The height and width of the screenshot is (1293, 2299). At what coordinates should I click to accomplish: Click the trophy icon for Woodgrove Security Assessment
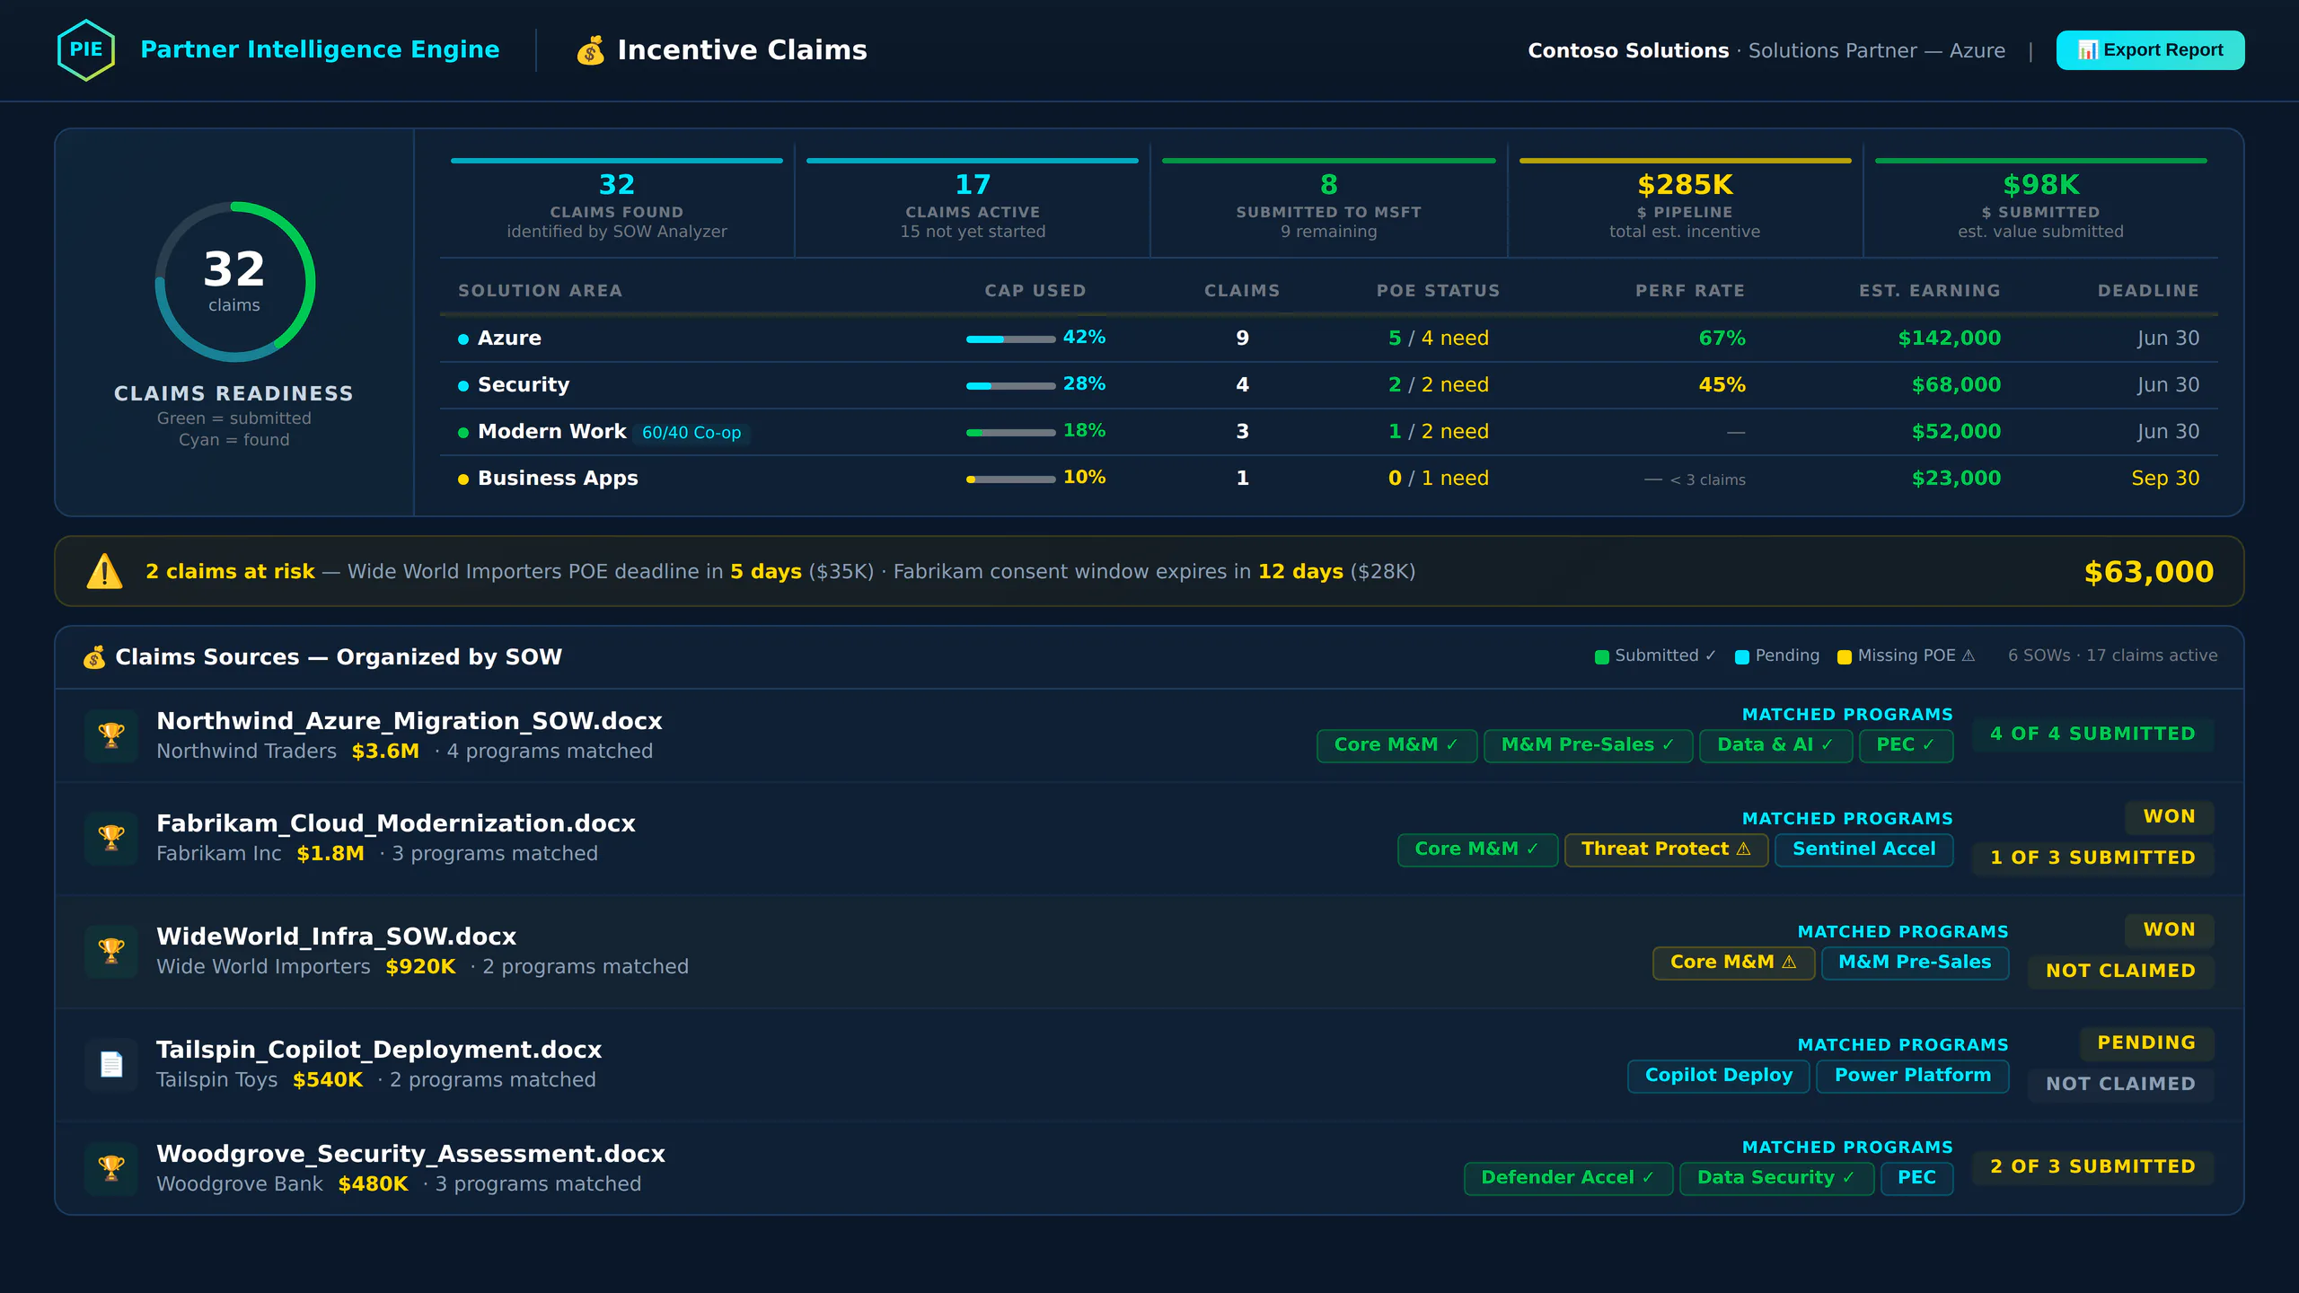coord(111,1168)
